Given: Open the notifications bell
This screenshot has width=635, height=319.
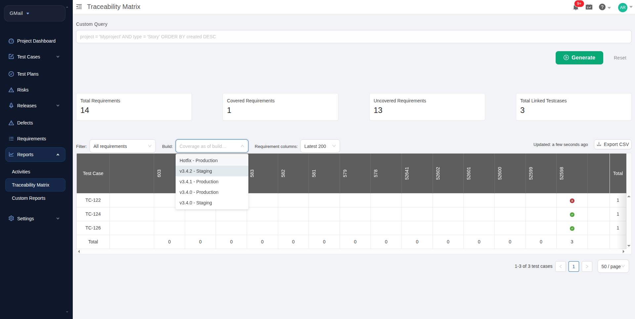Looking at the screenshot, I should [x=576, y=7].
